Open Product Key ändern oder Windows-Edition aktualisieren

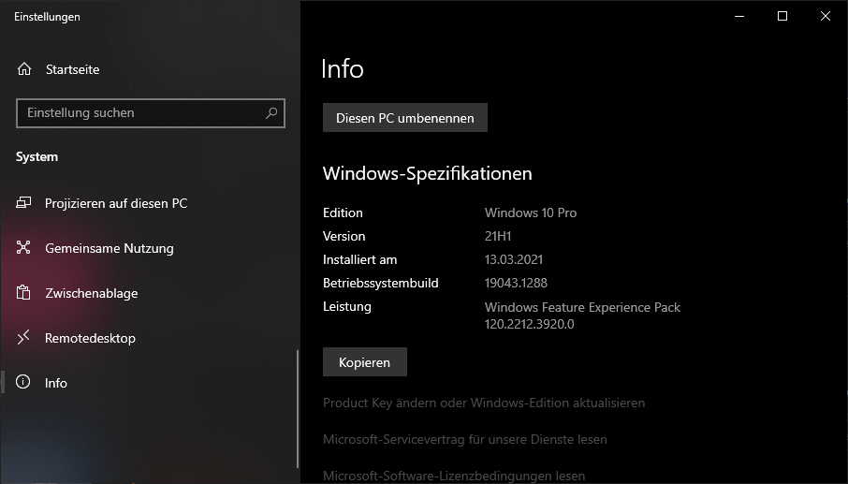(484, 403)
